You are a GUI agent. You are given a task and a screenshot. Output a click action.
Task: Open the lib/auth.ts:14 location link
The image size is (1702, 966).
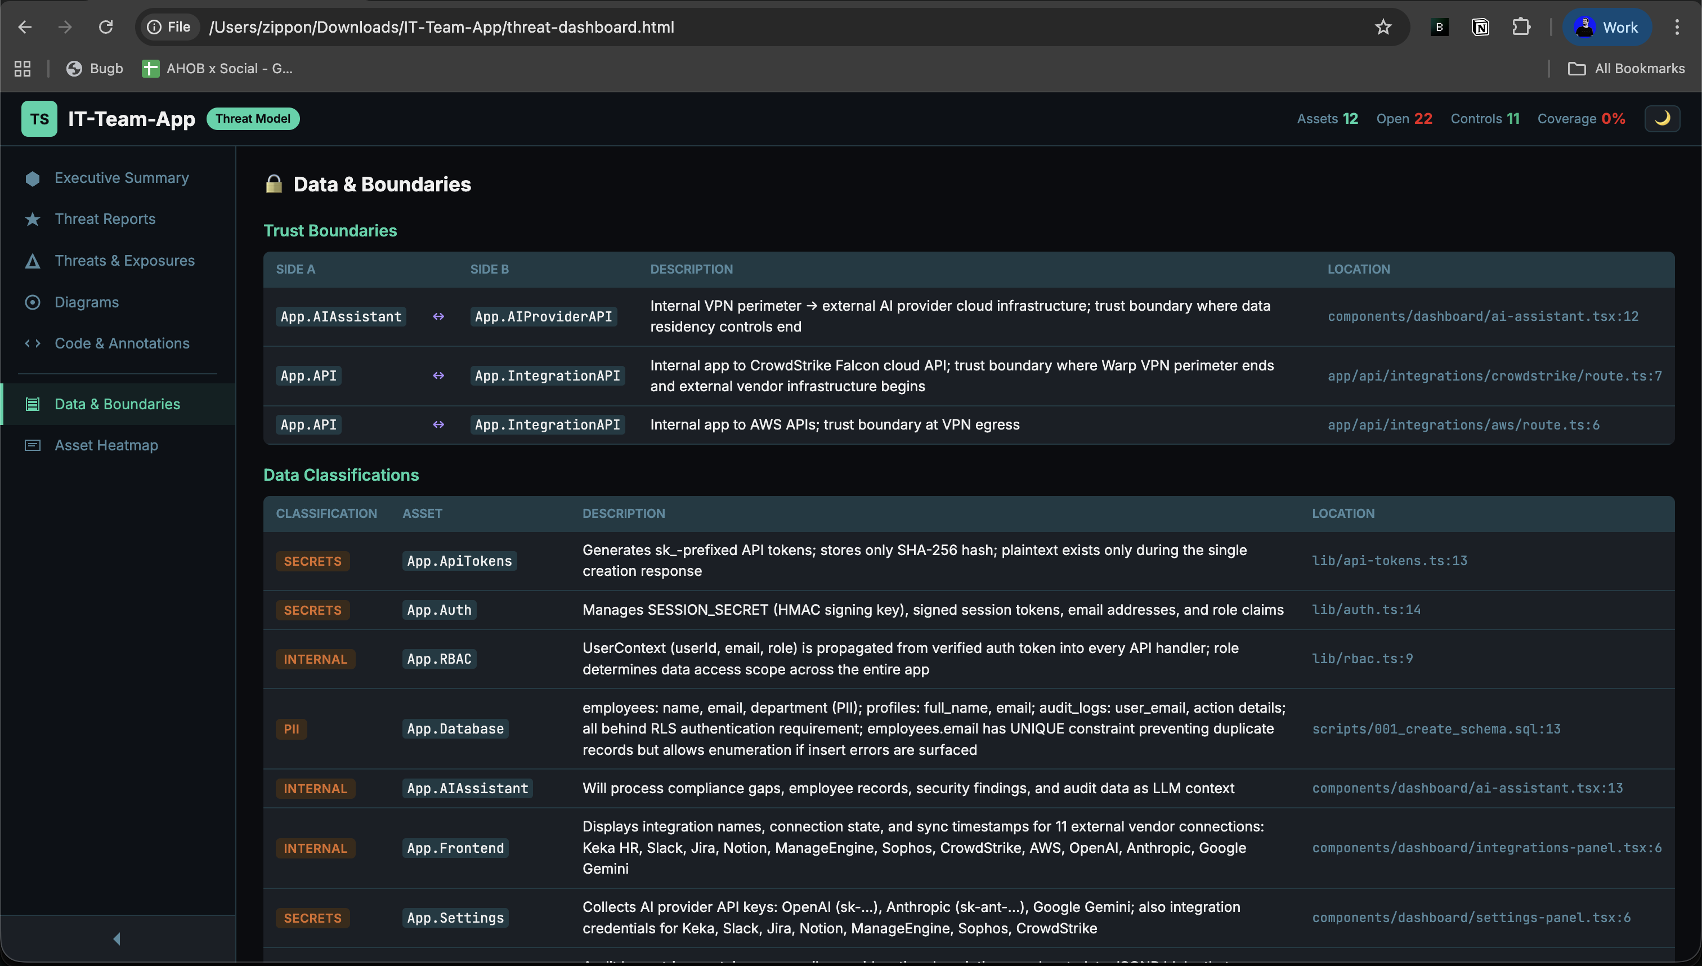pos(1367,610)
